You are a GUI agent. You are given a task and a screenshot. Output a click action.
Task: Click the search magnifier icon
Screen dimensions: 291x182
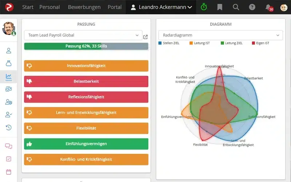pyautogui.click(x=236, y=7)
